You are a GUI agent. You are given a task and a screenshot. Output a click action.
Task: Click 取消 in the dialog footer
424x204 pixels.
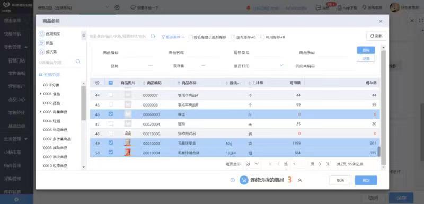pyautogui.click(x=340, y=180)
